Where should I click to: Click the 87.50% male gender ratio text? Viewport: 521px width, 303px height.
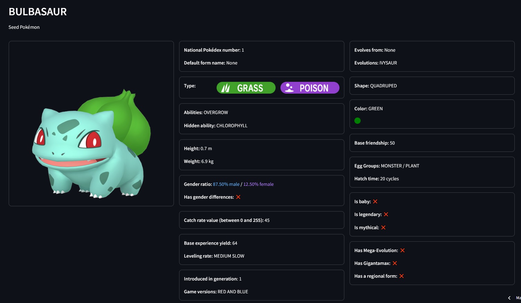pyautogui.click(x=226, y=184)
